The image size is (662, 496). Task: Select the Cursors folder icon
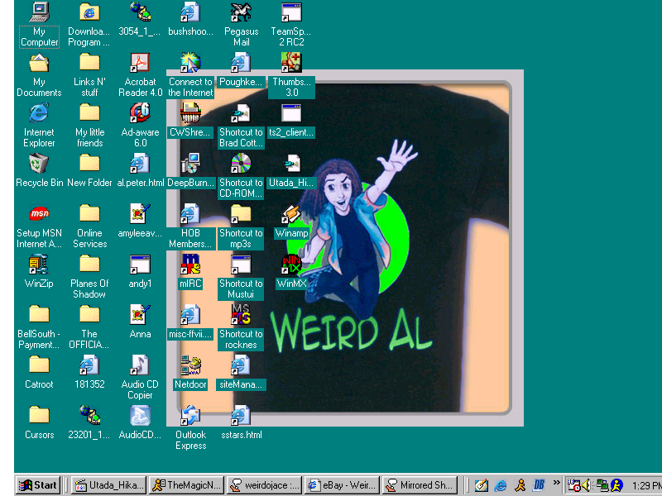click(39, 416)
